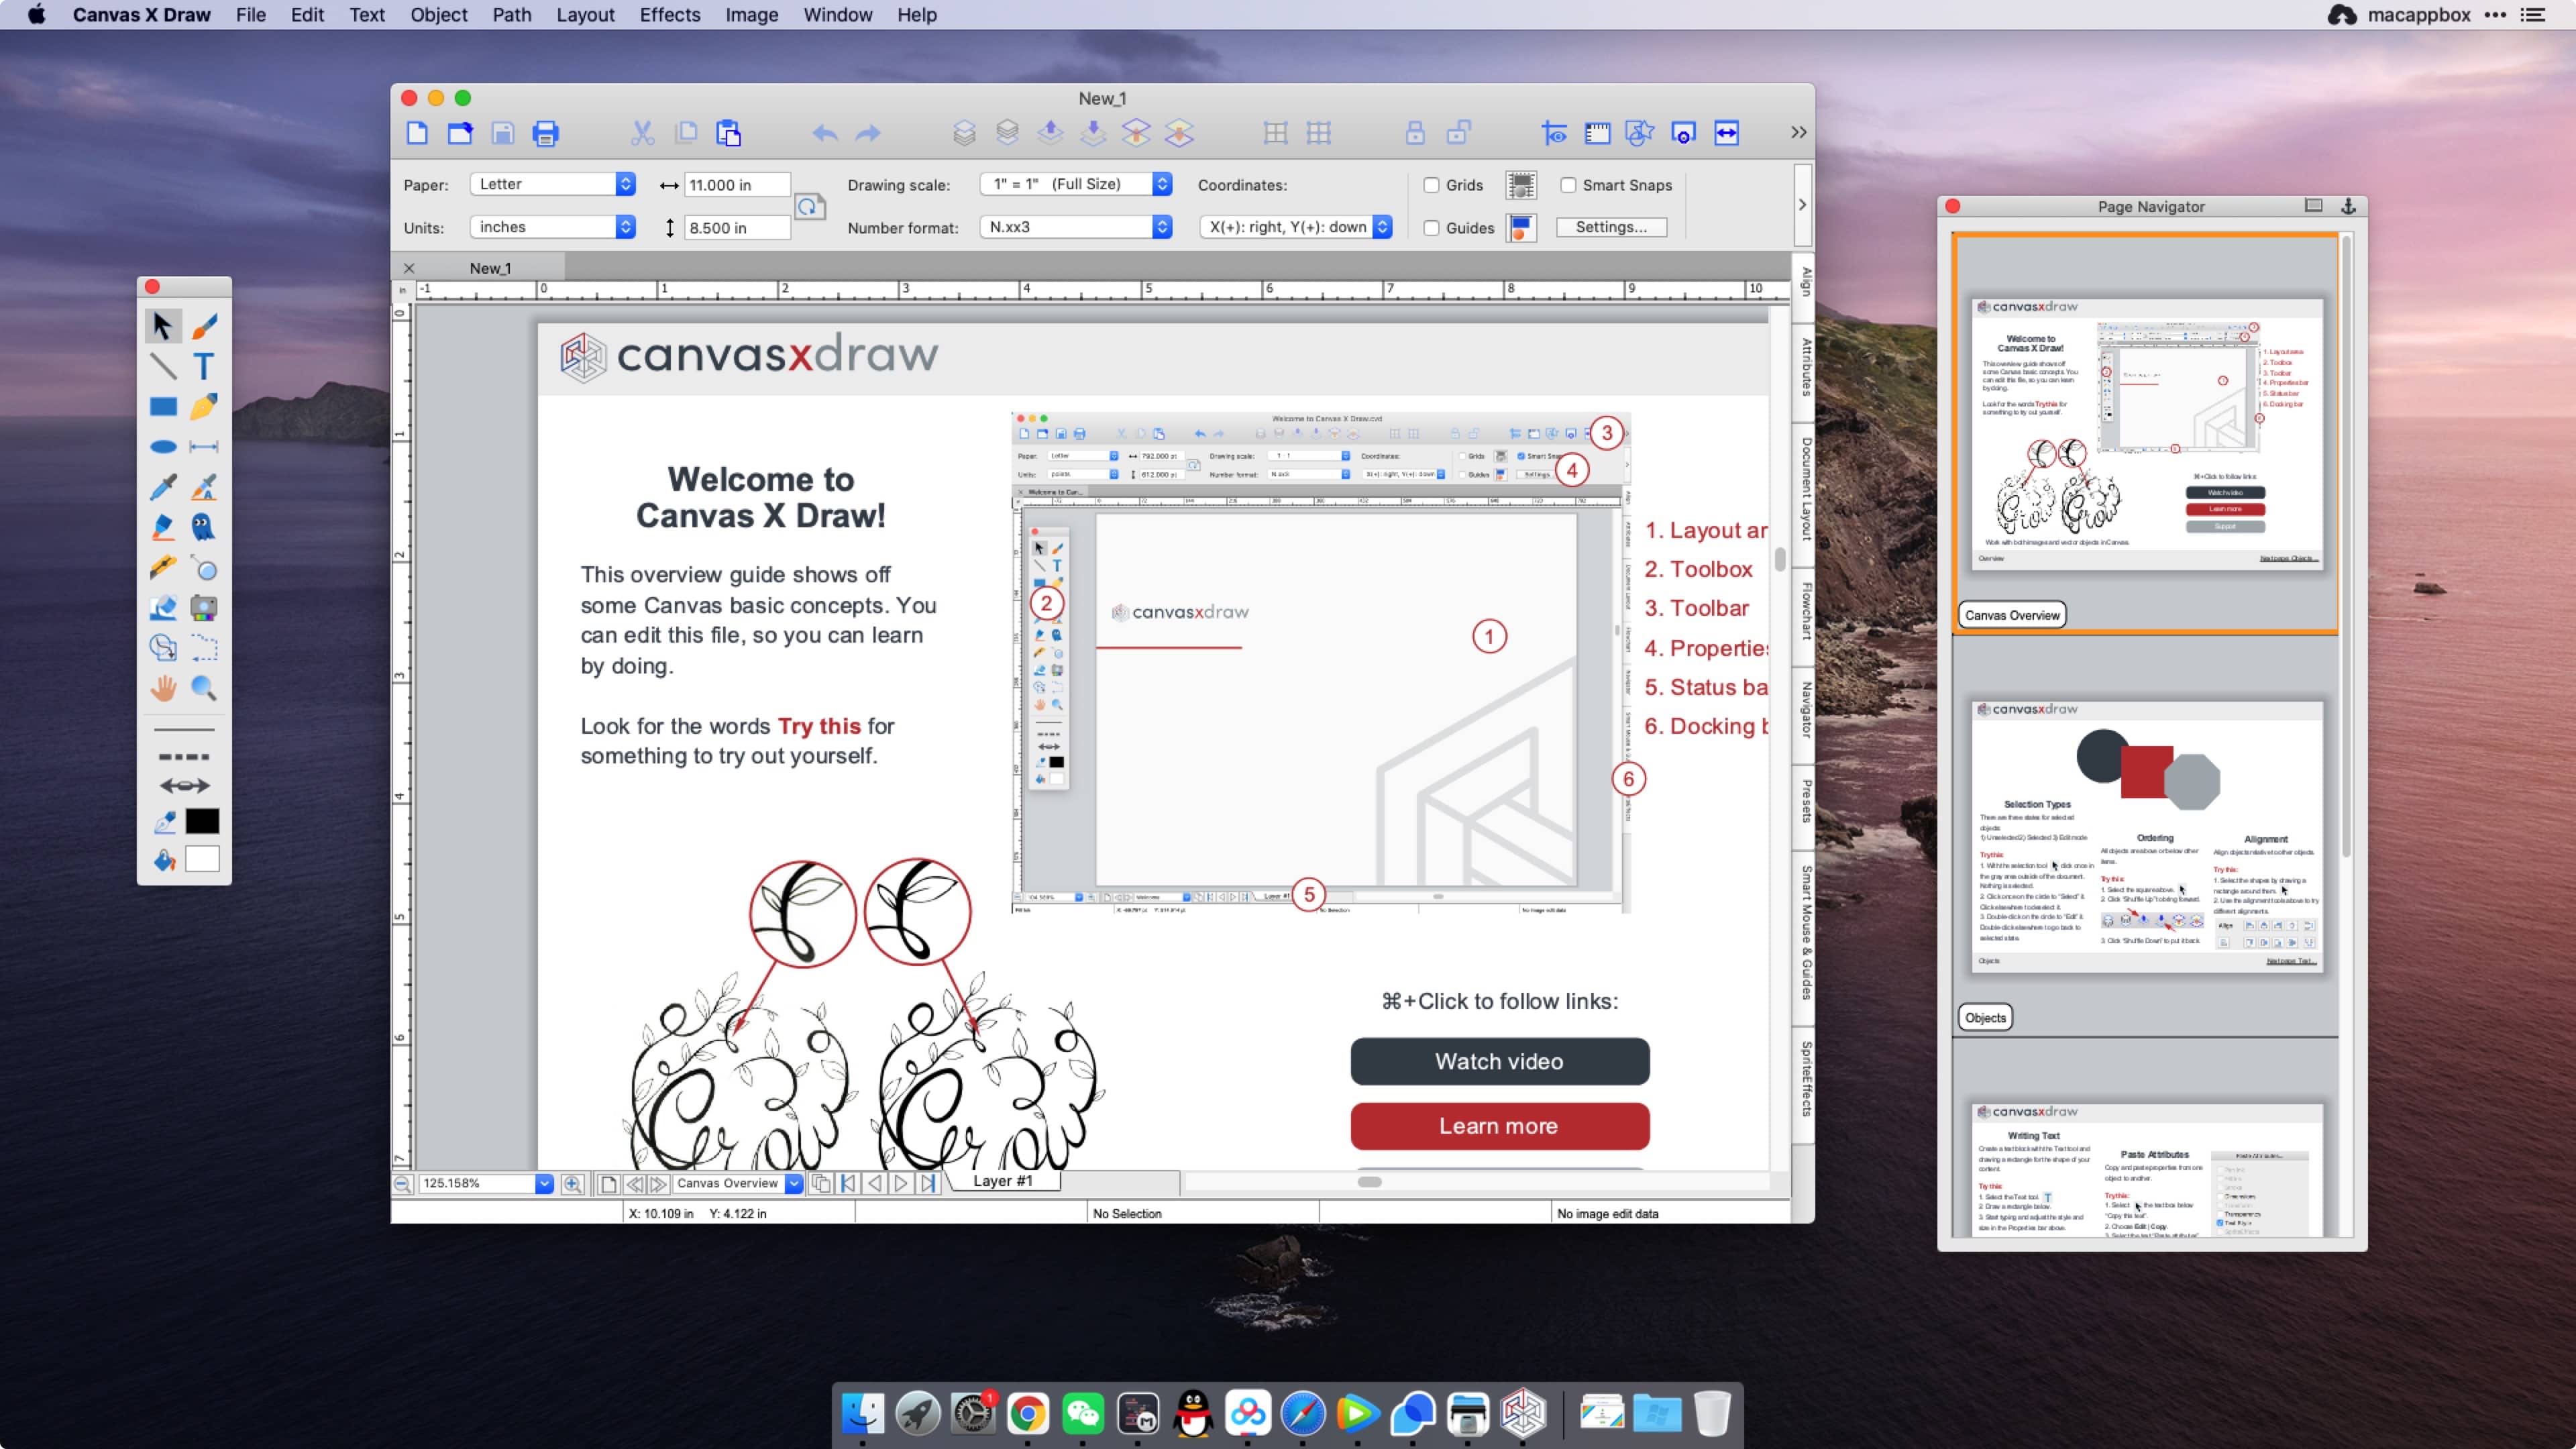
Task: Select the Dimensioning tool
Action: click(x=204, y=447)
